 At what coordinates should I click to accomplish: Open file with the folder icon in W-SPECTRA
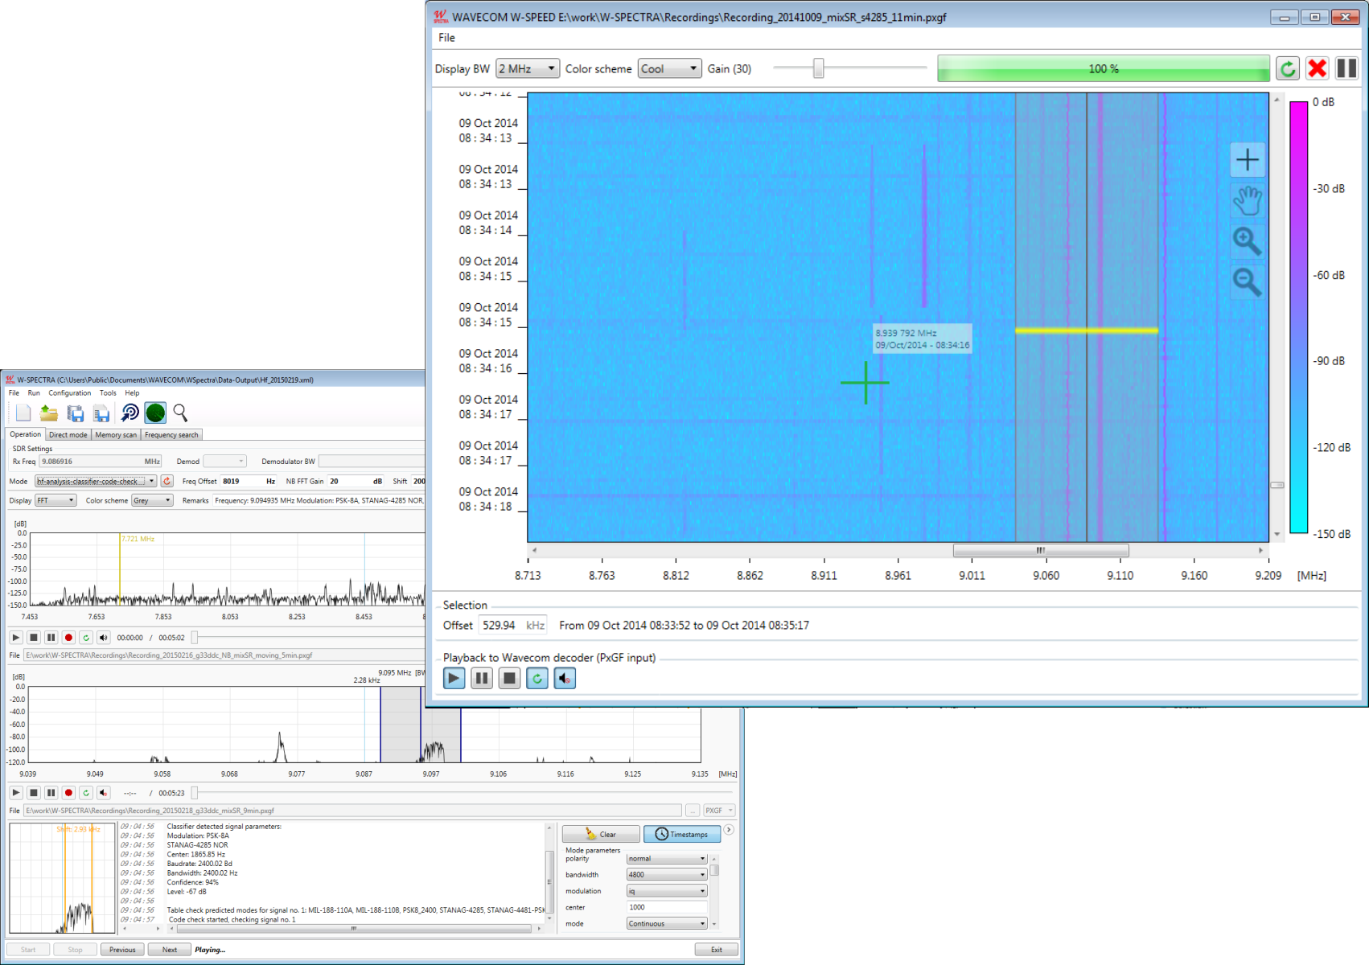coord(49,413)
